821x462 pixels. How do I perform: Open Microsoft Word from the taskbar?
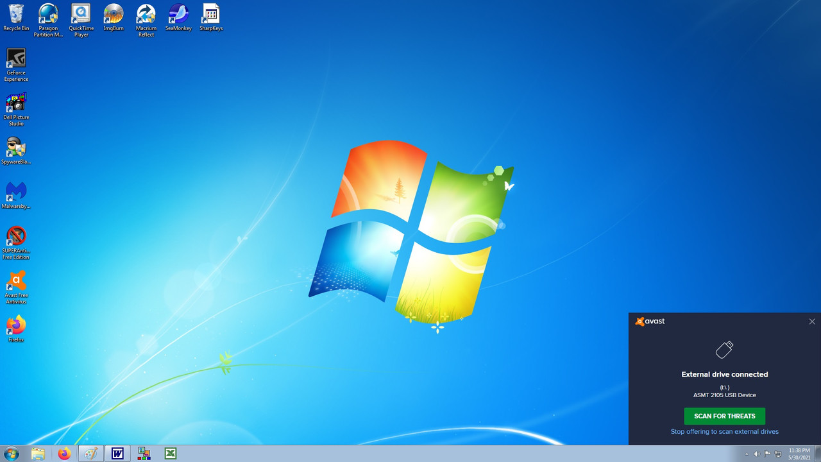tap(117, 454)
